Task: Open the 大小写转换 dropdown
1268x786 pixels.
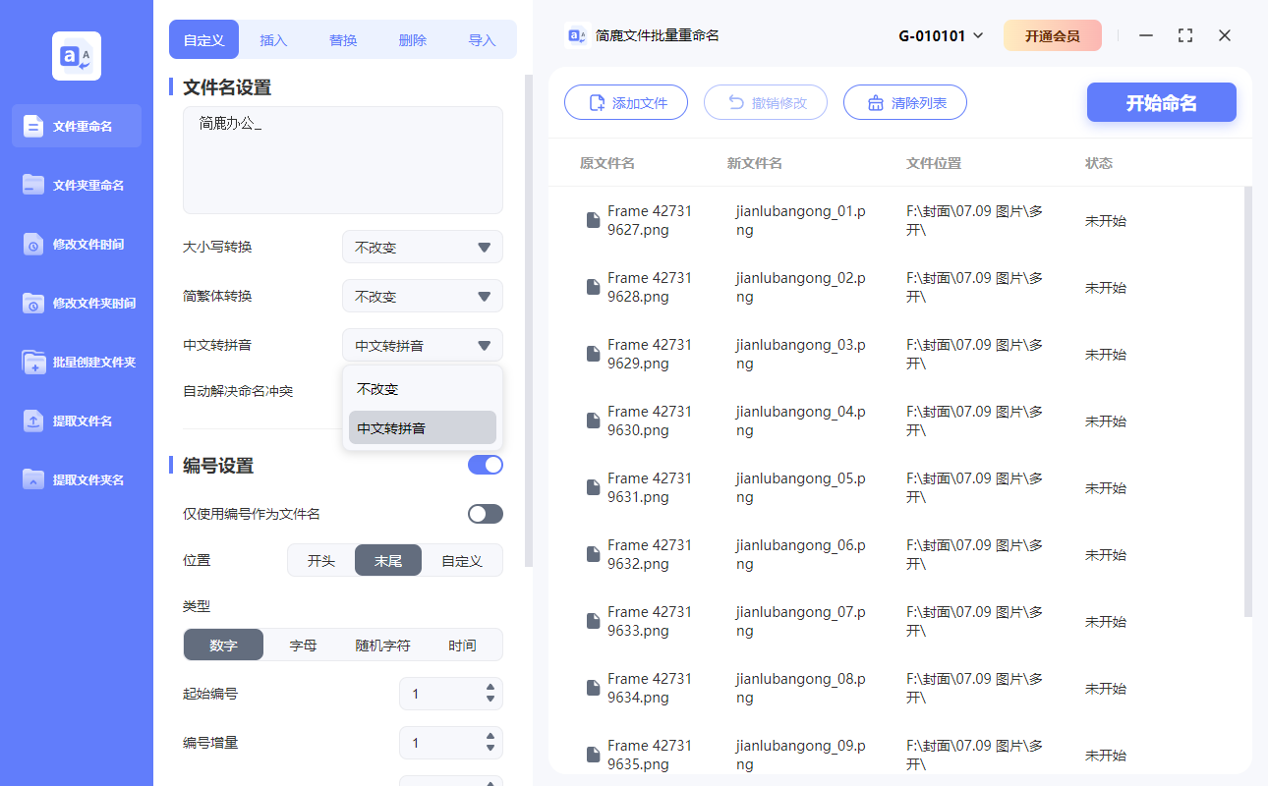Action: 422,247
